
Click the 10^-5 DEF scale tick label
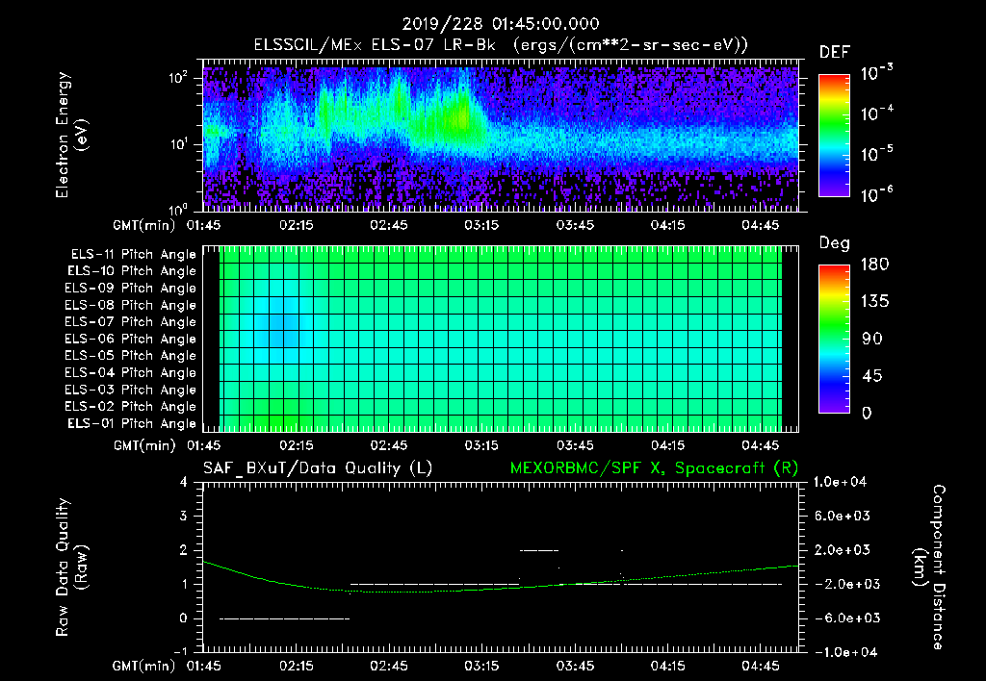pos(876,153)
